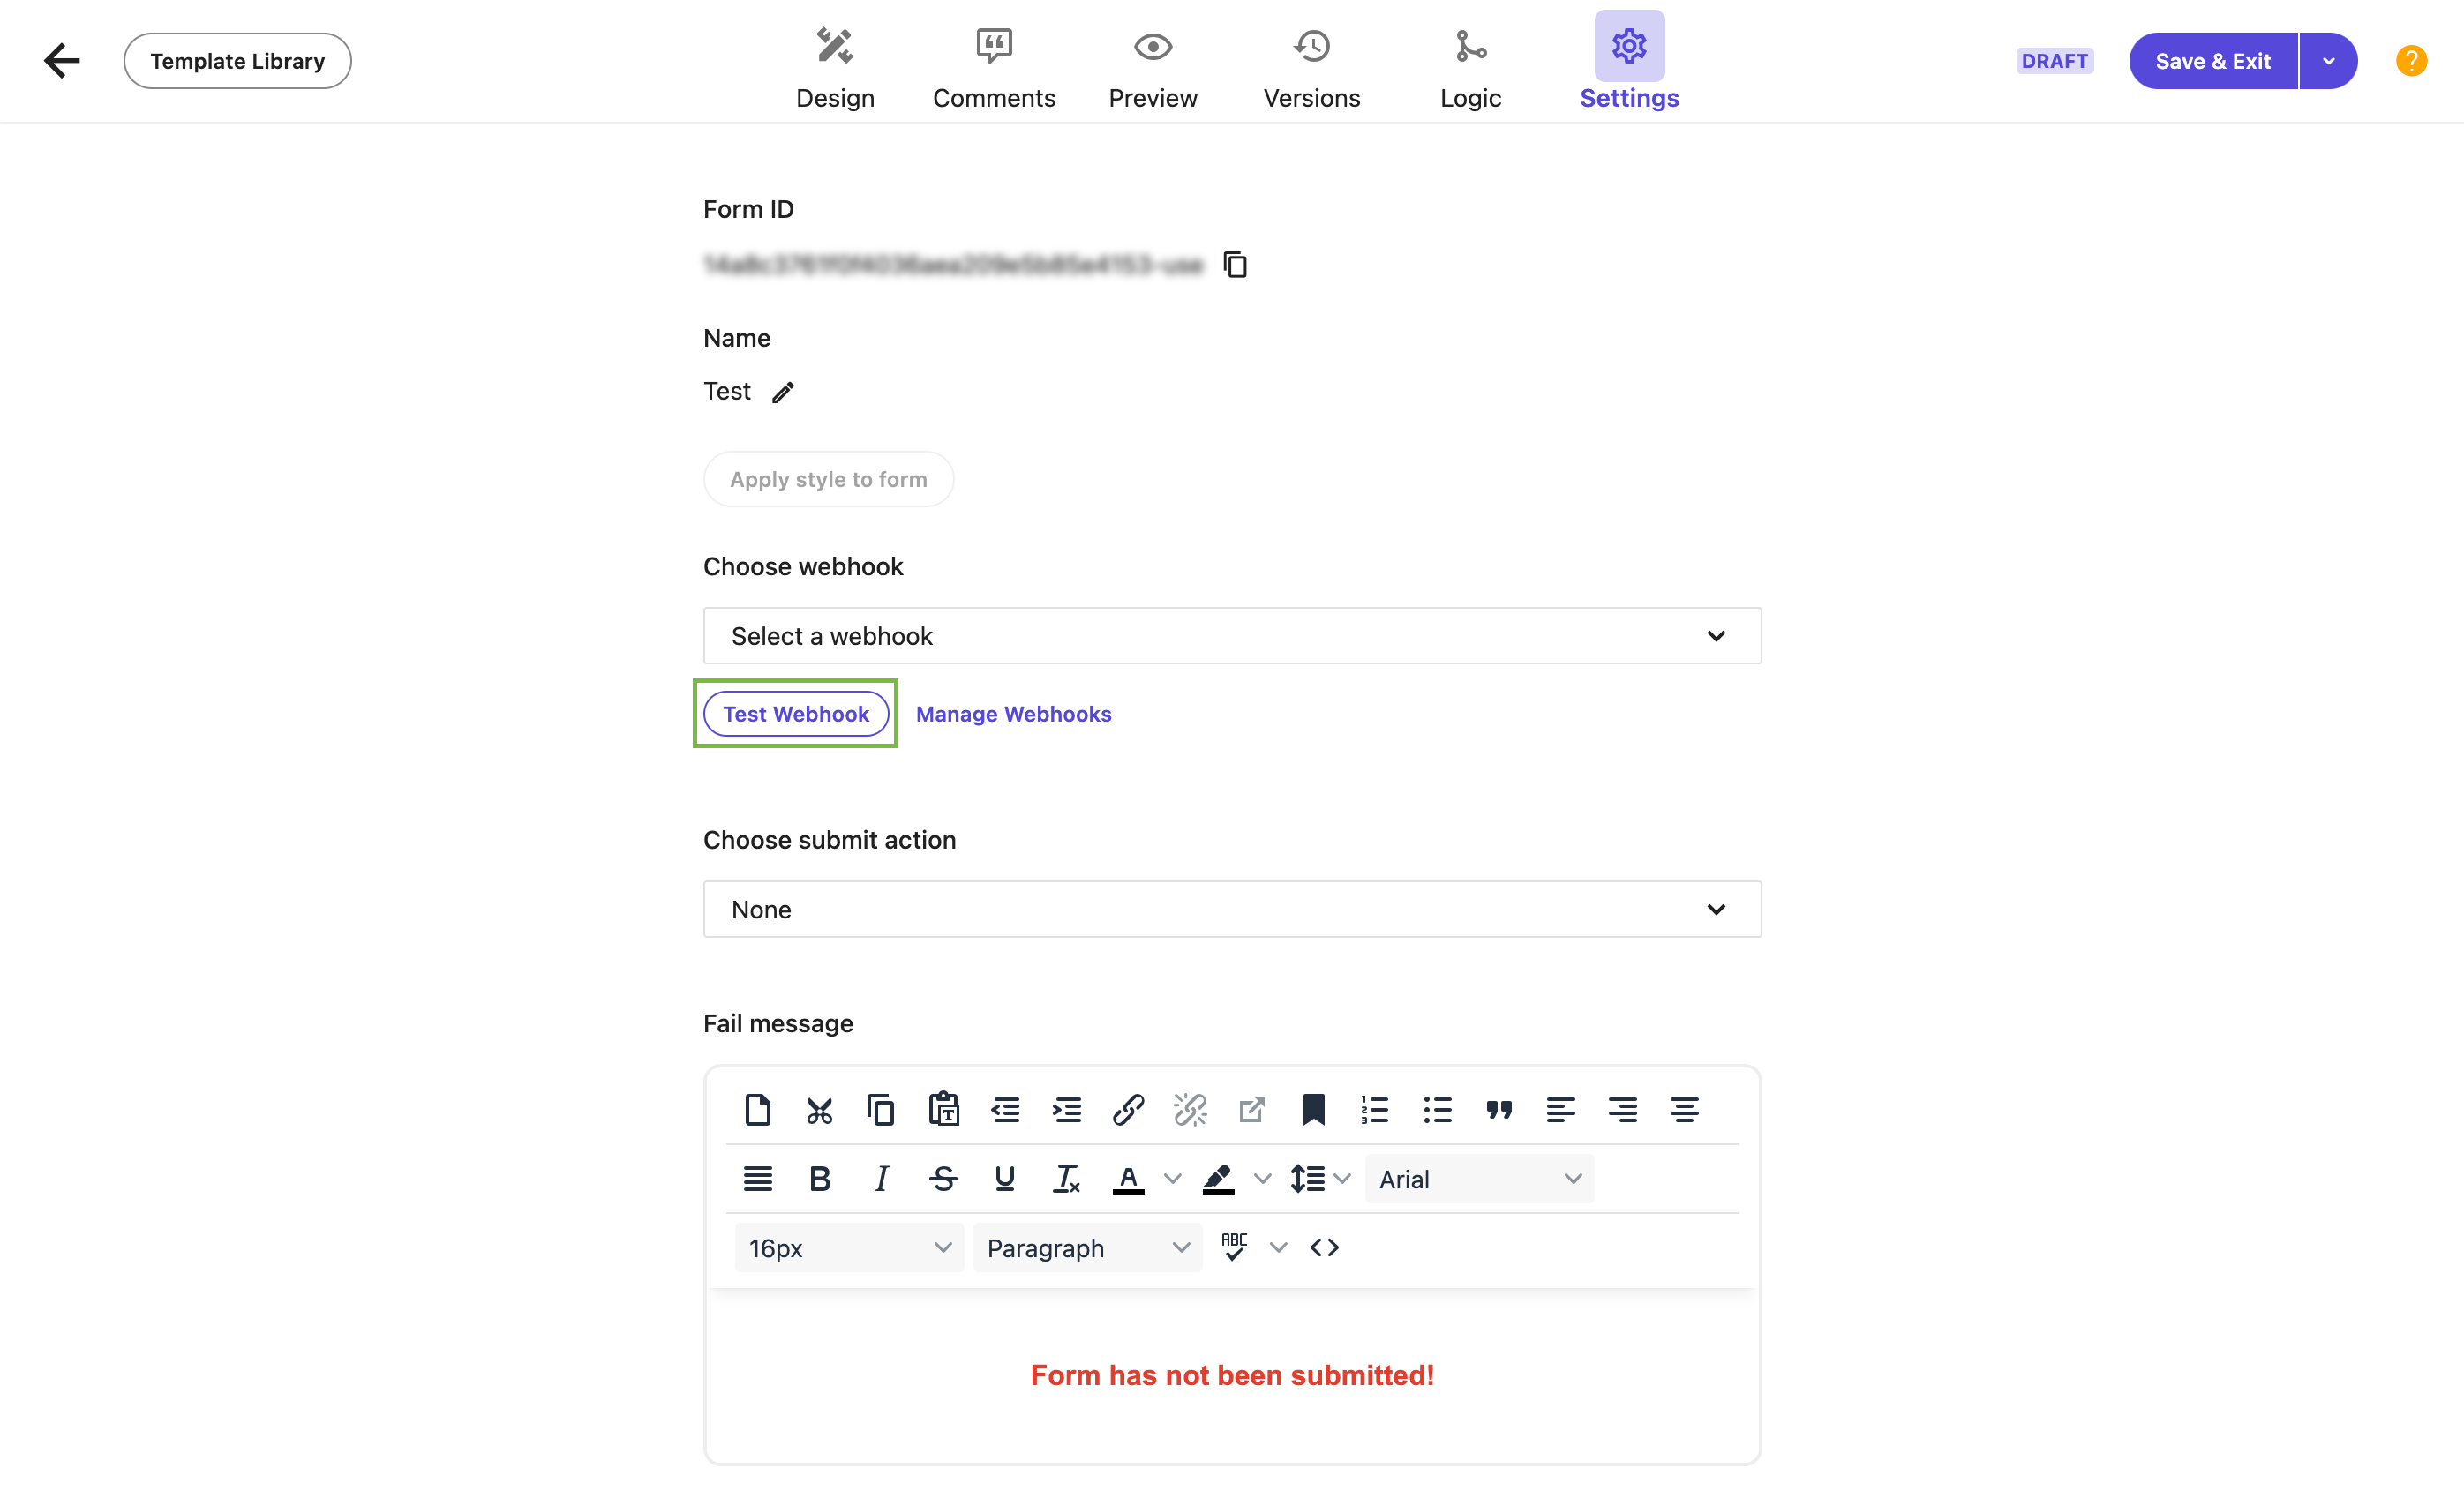This screenshot has width=2464, height=1498.
Task: Clear formatting with Tx icon
Action: [x=1067, y=1179]
